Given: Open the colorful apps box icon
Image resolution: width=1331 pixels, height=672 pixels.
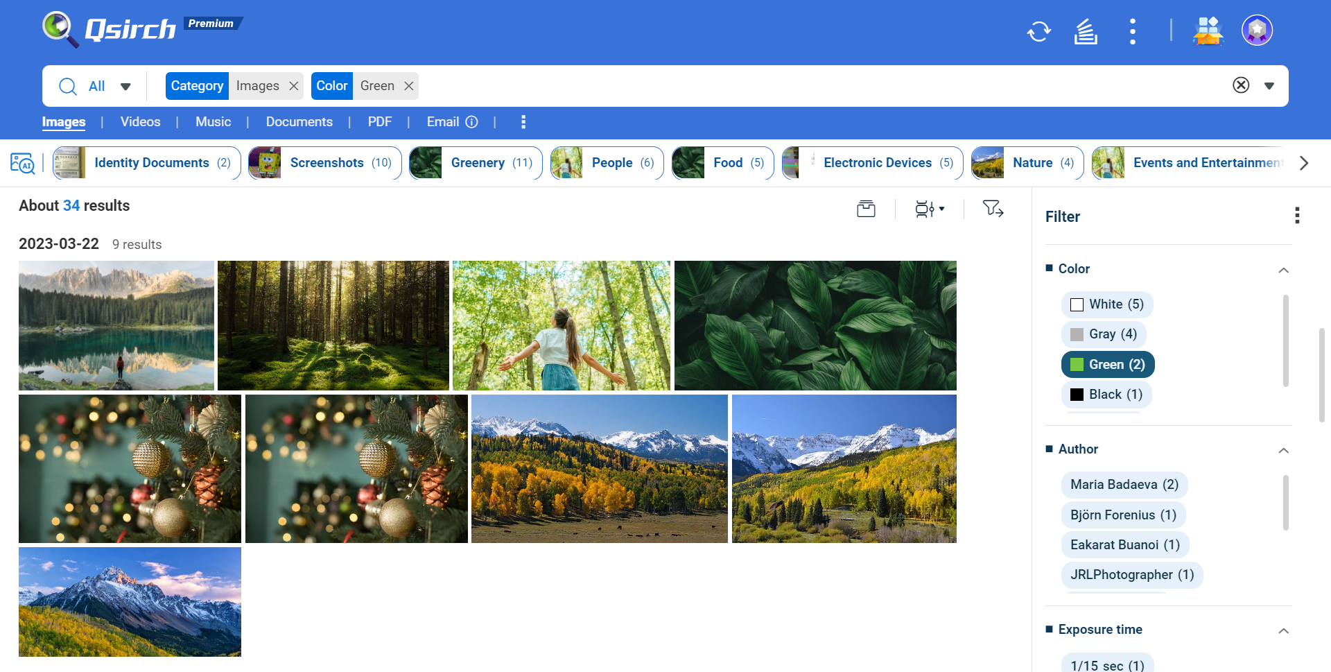Looking at the screenshot, I should click(x=1208, y=31).
